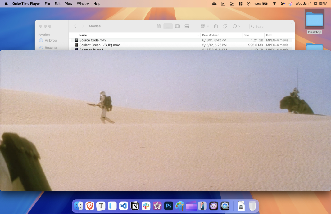Click the Share icon in Finder toolbar
The width and height of the screenshot is (331, 214).
point(216,26)
